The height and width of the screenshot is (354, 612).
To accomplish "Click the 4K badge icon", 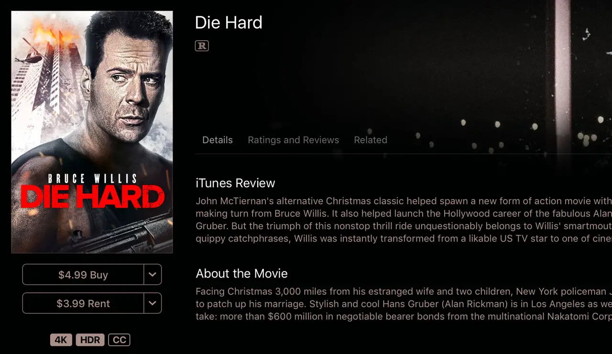I will (61, 340).
